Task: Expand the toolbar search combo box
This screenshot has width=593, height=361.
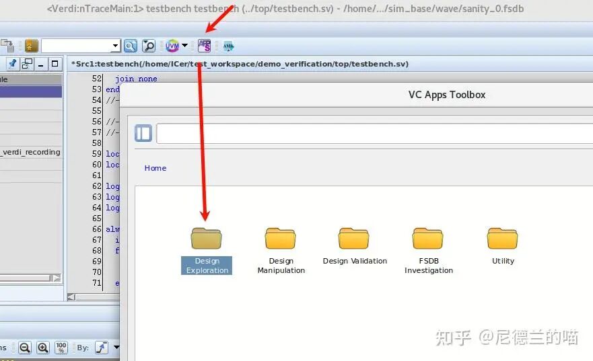Action: pos(116,46)
